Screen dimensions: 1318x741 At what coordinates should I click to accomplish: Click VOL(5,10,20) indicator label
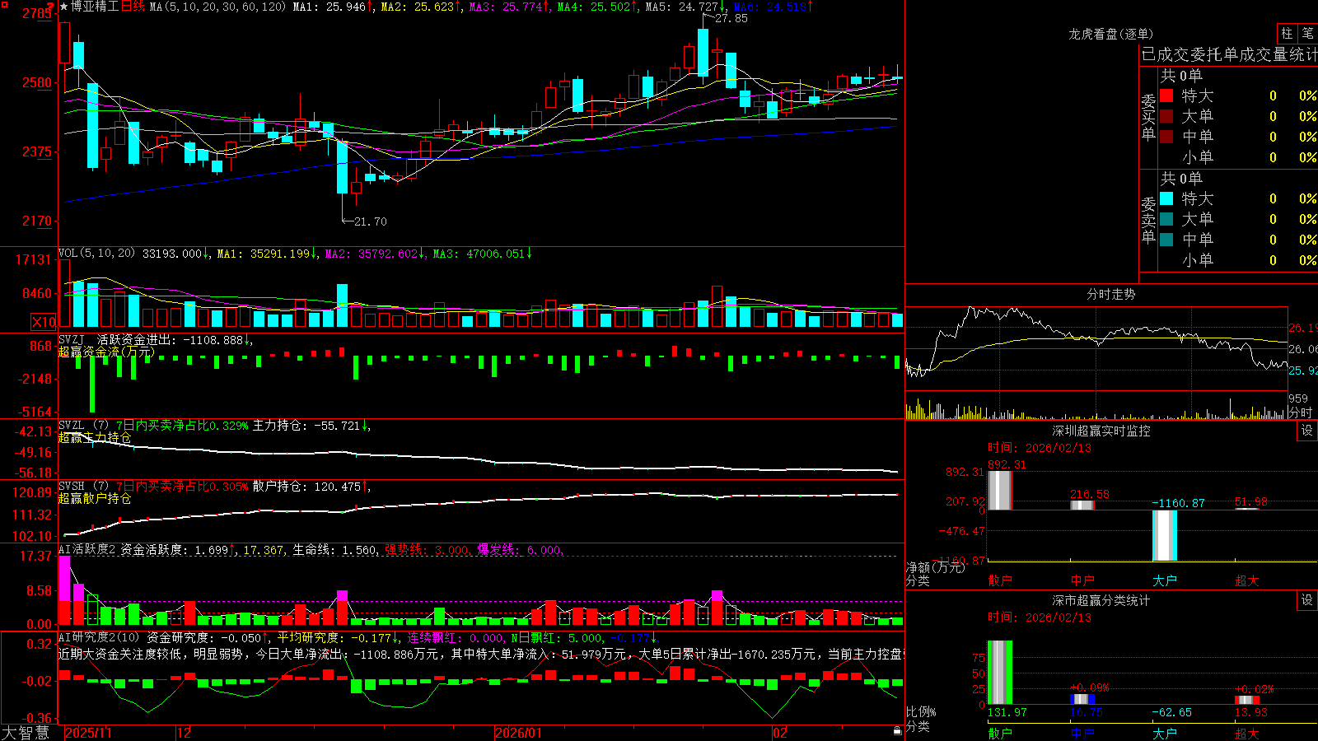pos(96,254)
